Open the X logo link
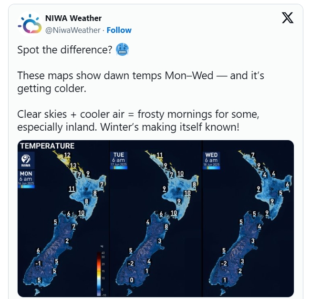 (x=288, y=18)
